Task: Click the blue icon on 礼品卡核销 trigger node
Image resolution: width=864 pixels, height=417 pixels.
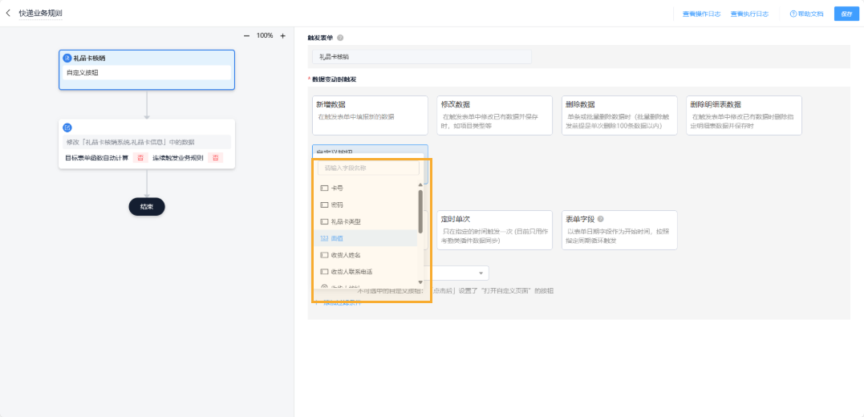Action: pyautogui.click(x=67, y=58)
